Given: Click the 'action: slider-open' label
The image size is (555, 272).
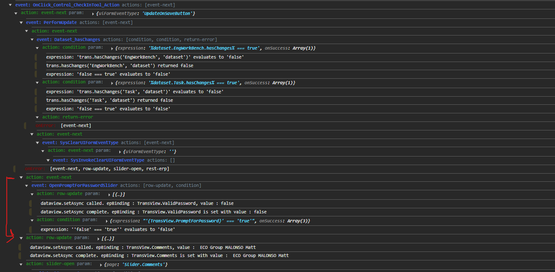Looking at the screenshot, I should pos(50,264).
